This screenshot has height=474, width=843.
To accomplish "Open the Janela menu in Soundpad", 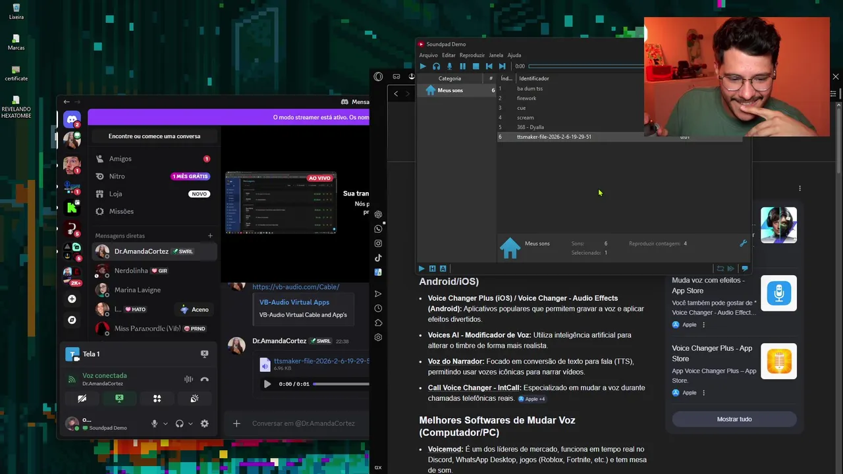I will [x=496, y=55].
